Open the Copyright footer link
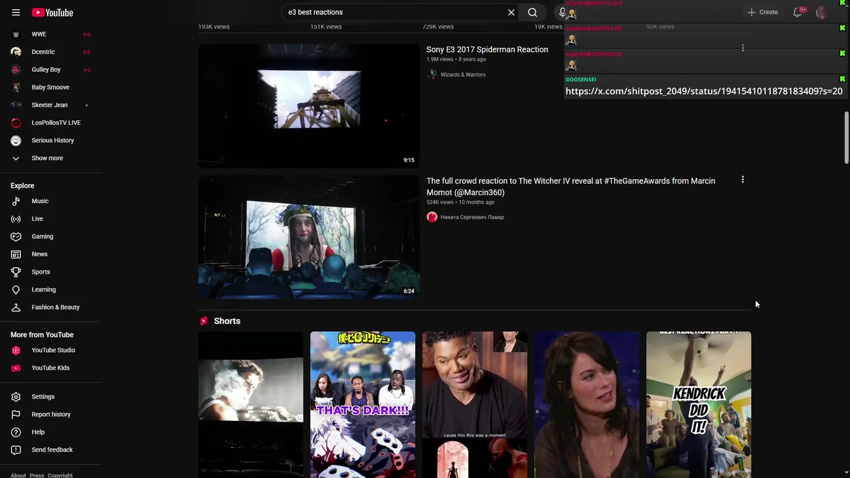This screenshot has width=850, height=478. coord(60,475)
